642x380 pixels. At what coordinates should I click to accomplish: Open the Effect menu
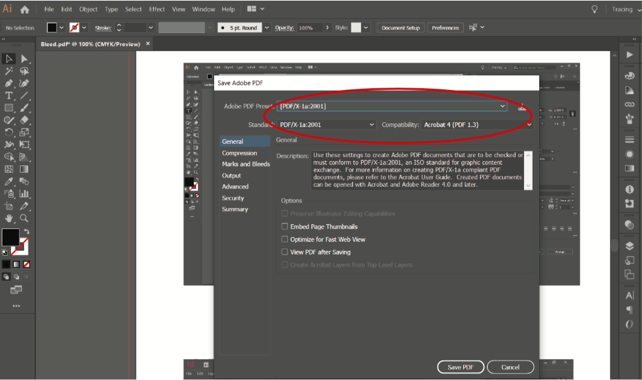pyautogui.click(x=157, y=9)
